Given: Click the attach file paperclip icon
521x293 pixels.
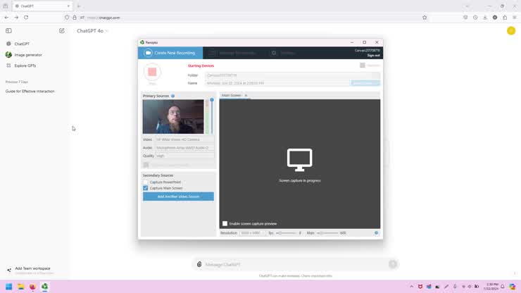Looking at the screenshot, I should point(199,264).
